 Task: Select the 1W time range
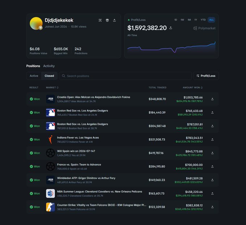click(182, 20)
